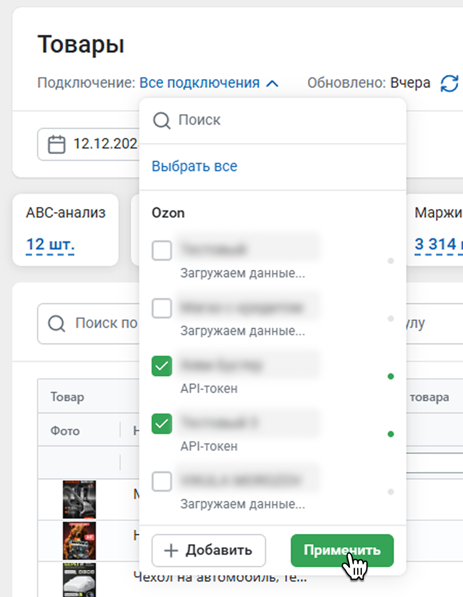Image resolution: width=463 pixels, height=597 pixels.
Task: Uncheck the fourth Ozon connection checkbox
Action: 162,423
